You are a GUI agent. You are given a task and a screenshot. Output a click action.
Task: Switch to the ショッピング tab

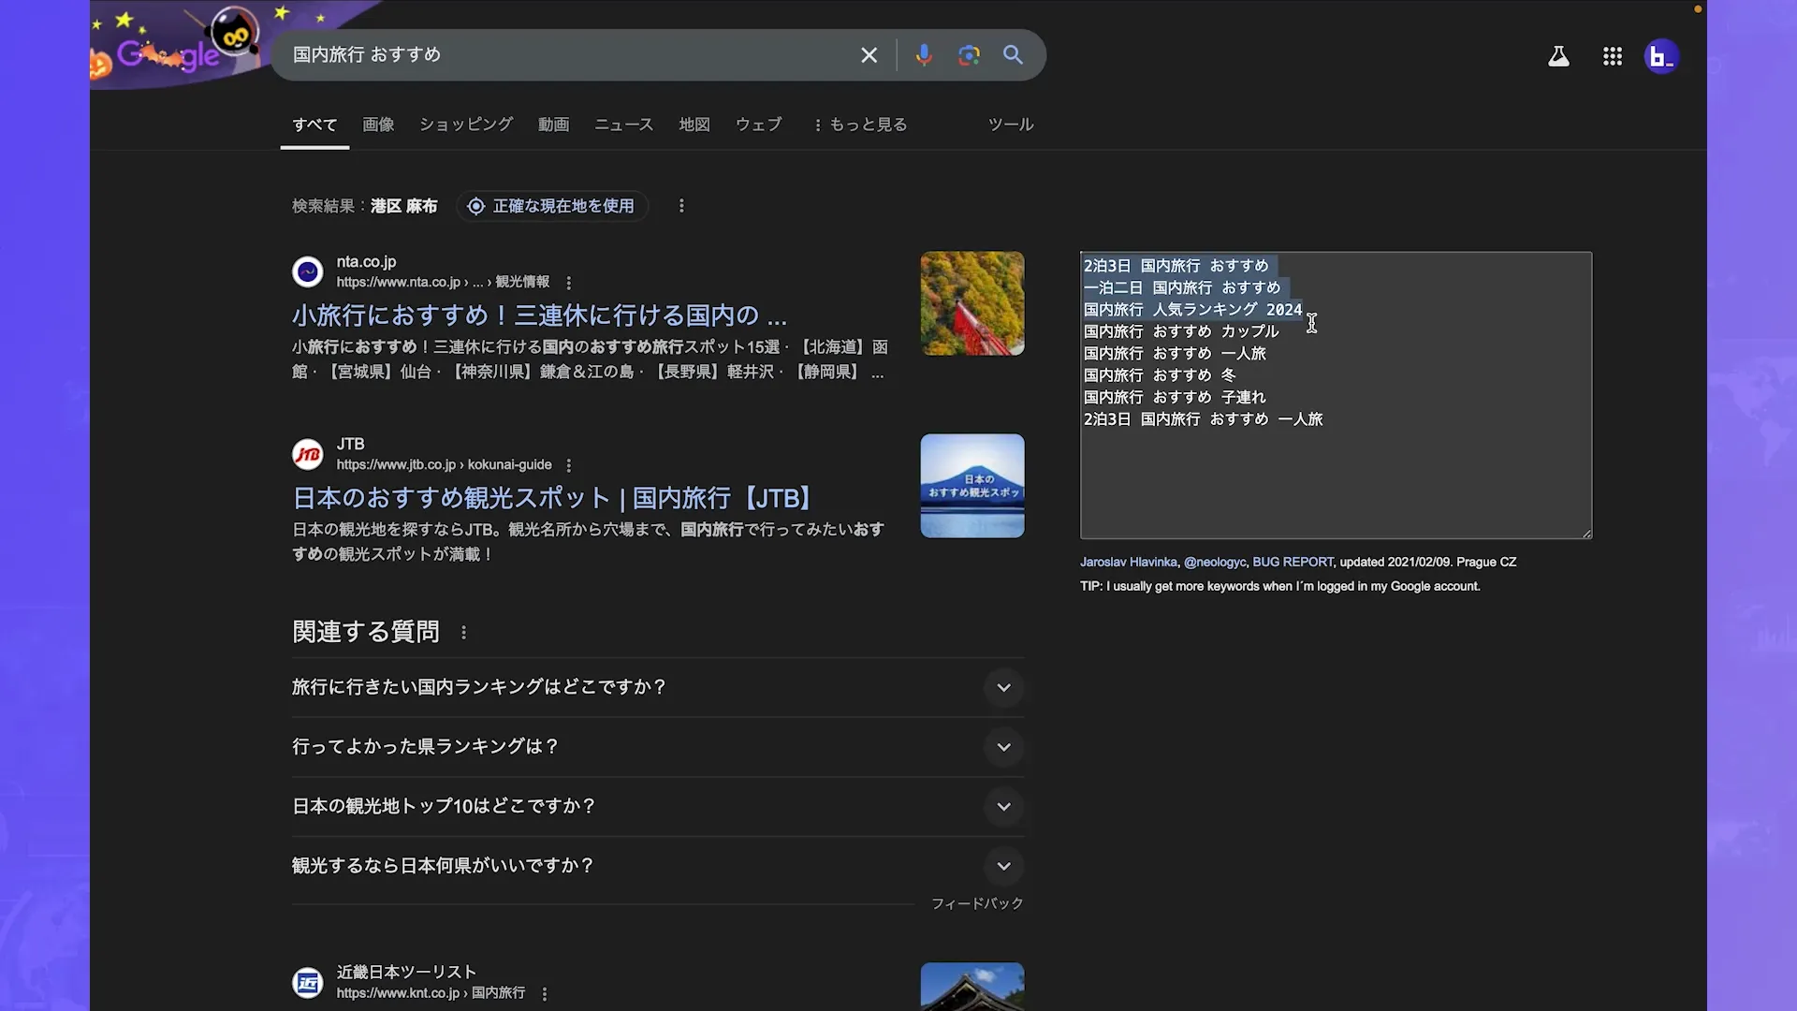(466, 125)
